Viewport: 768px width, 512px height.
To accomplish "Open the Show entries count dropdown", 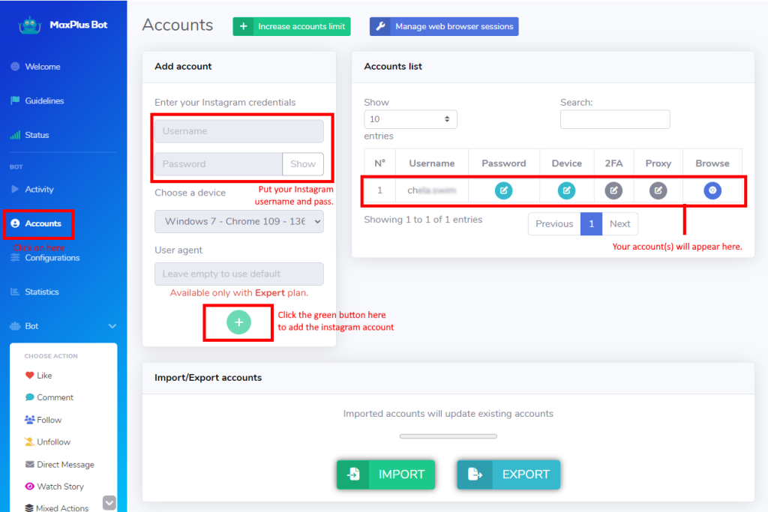I will pyautogui.click(x=410, y=119).
